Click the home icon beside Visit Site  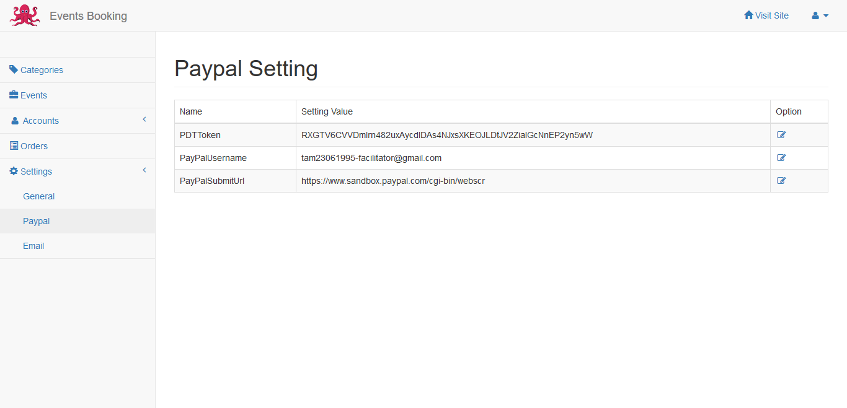(x=748, y=15)
